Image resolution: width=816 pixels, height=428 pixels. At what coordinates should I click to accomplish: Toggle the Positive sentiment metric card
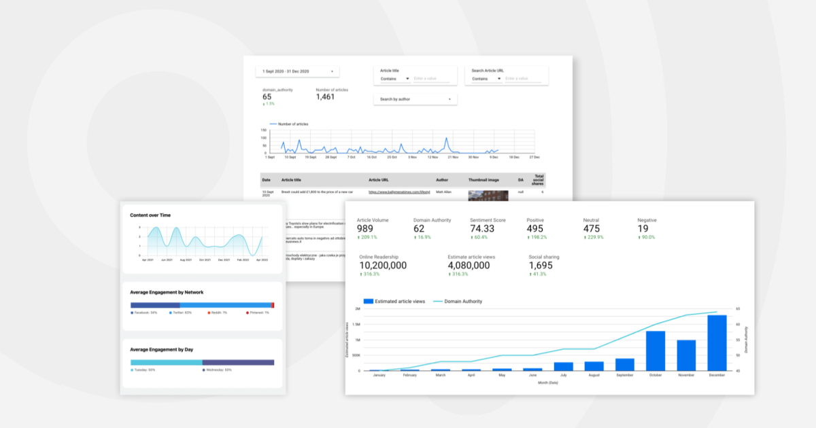click(537, 226)
